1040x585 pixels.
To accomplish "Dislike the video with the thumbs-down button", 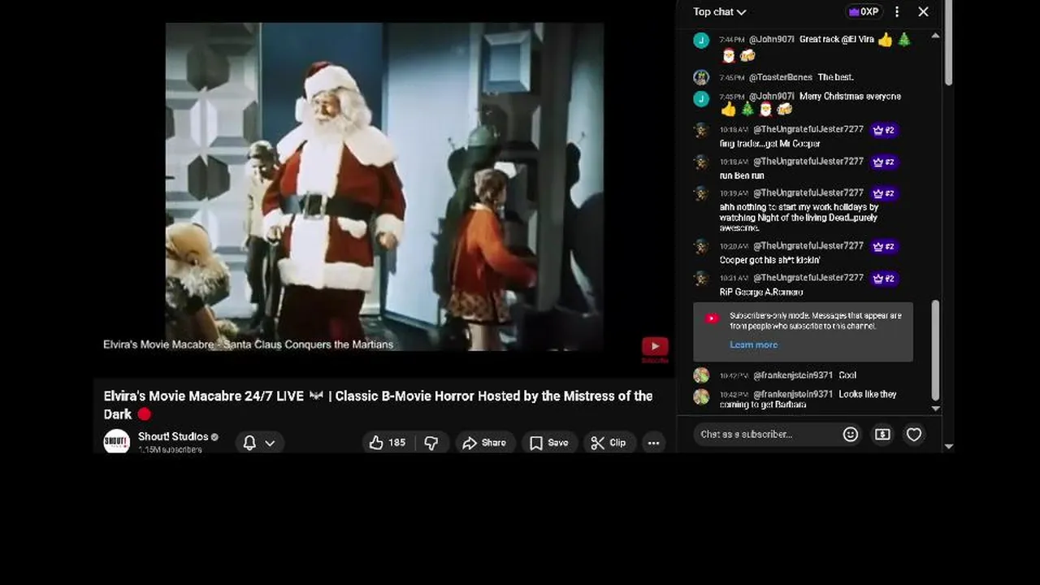I will (x=431, y=443).
